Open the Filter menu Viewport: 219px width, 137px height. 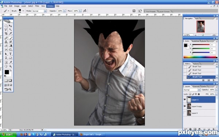[x=37, y=6]
